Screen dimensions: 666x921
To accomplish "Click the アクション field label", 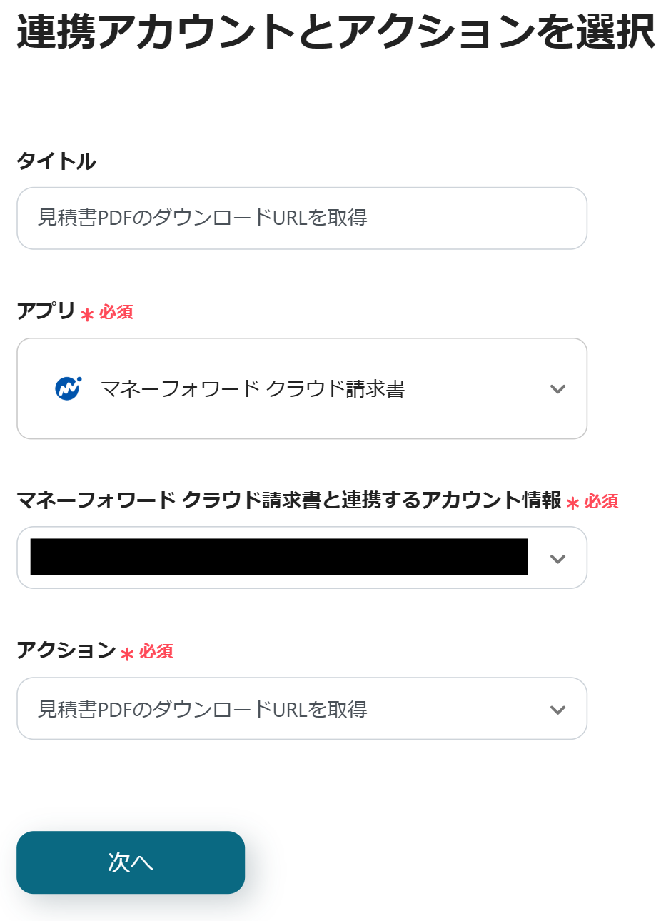I will point(66,650).
